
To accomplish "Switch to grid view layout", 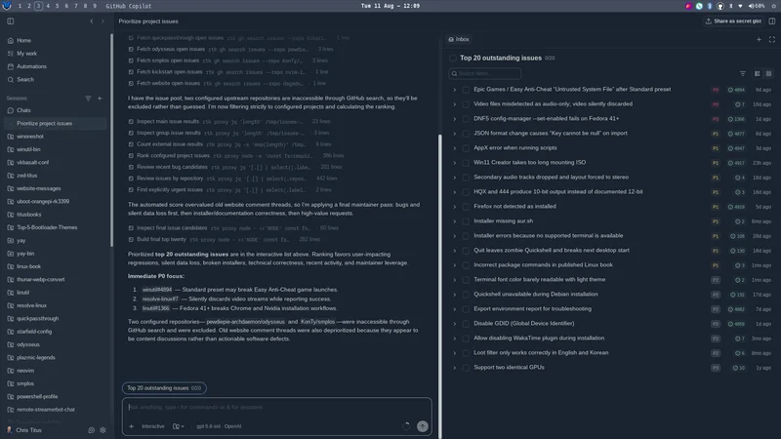I will click(x=768, y=74).
